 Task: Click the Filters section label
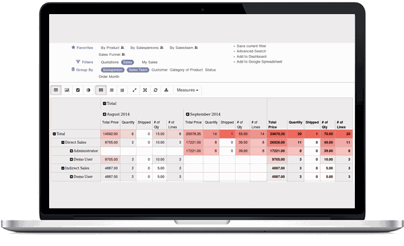click(x=88, y=63)
